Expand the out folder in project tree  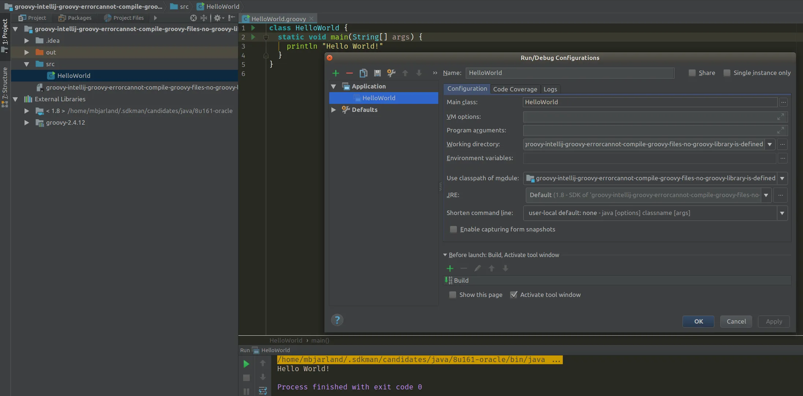[27, 52]
